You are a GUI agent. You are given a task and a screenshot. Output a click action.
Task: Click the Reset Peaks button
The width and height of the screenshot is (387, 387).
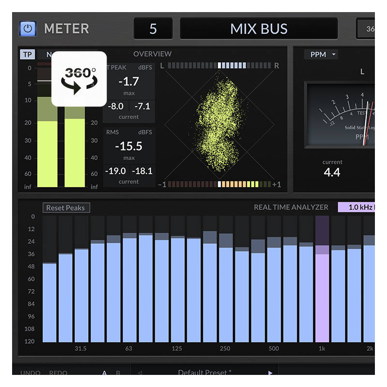(66, 208)
